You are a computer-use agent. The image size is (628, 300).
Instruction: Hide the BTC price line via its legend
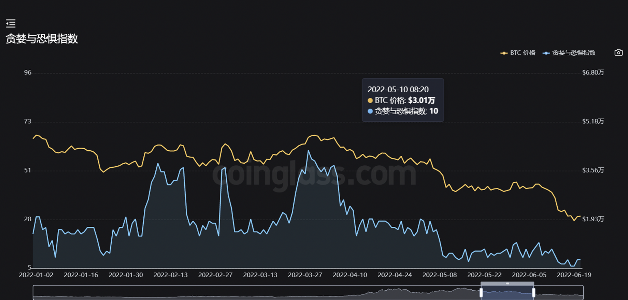(x=518, y=53)
